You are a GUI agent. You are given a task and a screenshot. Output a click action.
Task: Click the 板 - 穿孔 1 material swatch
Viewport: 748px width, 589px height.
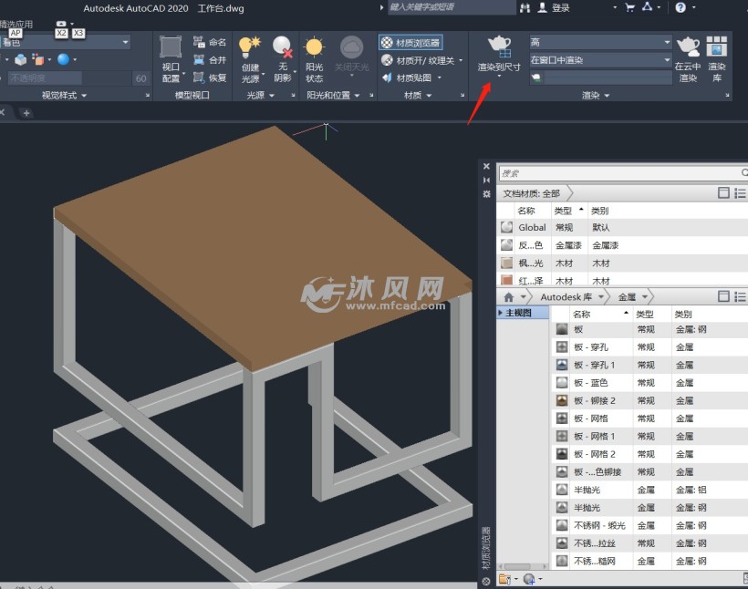(562, 365)
